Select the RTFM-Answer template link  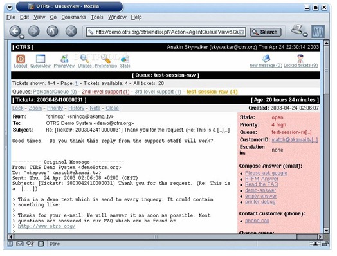(262, 179)
